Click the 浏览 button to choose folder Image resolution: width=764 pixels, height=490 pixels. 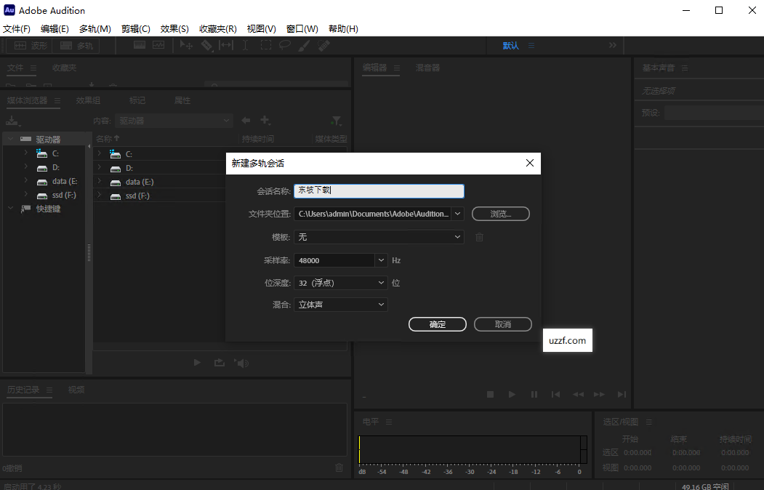[x=500, y=214]
